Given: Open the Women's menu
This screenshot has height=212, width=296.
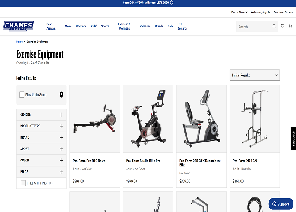Looking at the screenshot, I should [x=81, y=26].
